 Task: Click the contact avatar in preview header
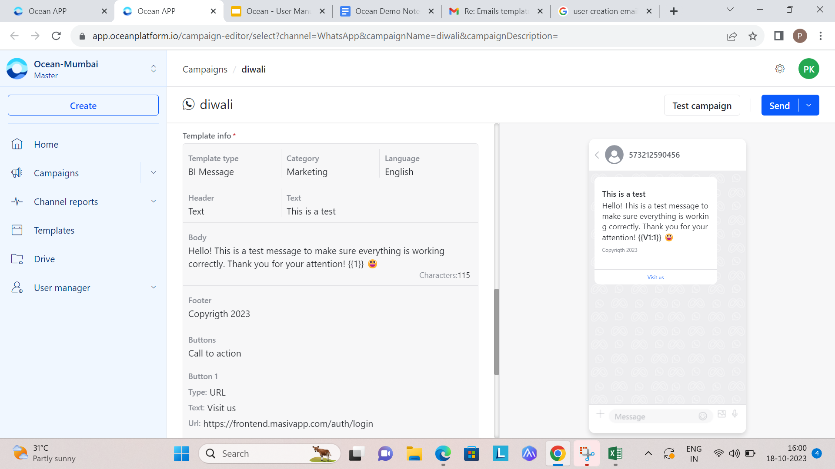[614, 155]
